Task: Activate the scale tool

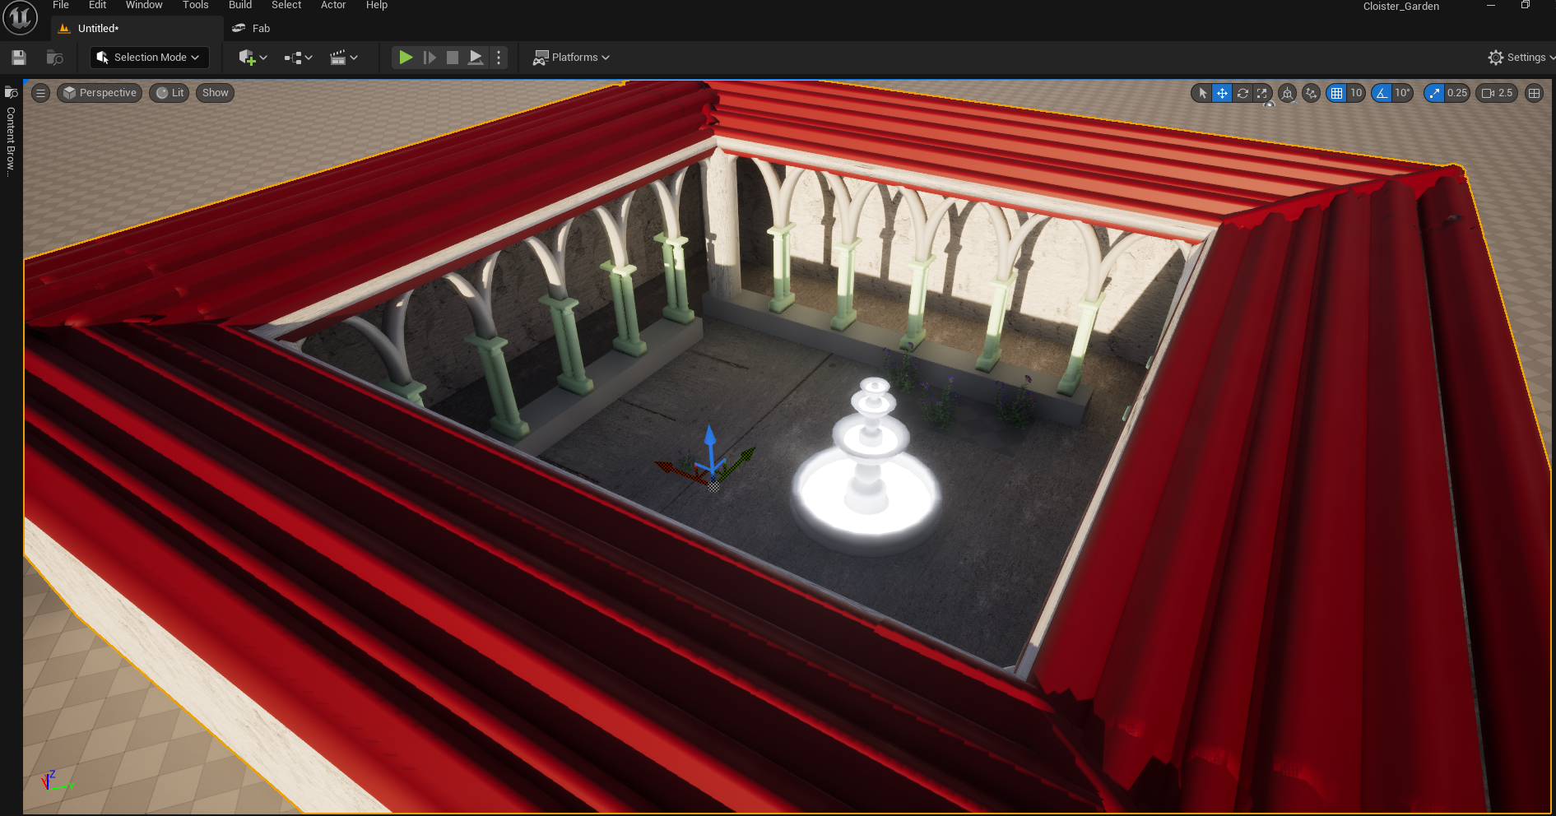Action: tap(1261, 93)
